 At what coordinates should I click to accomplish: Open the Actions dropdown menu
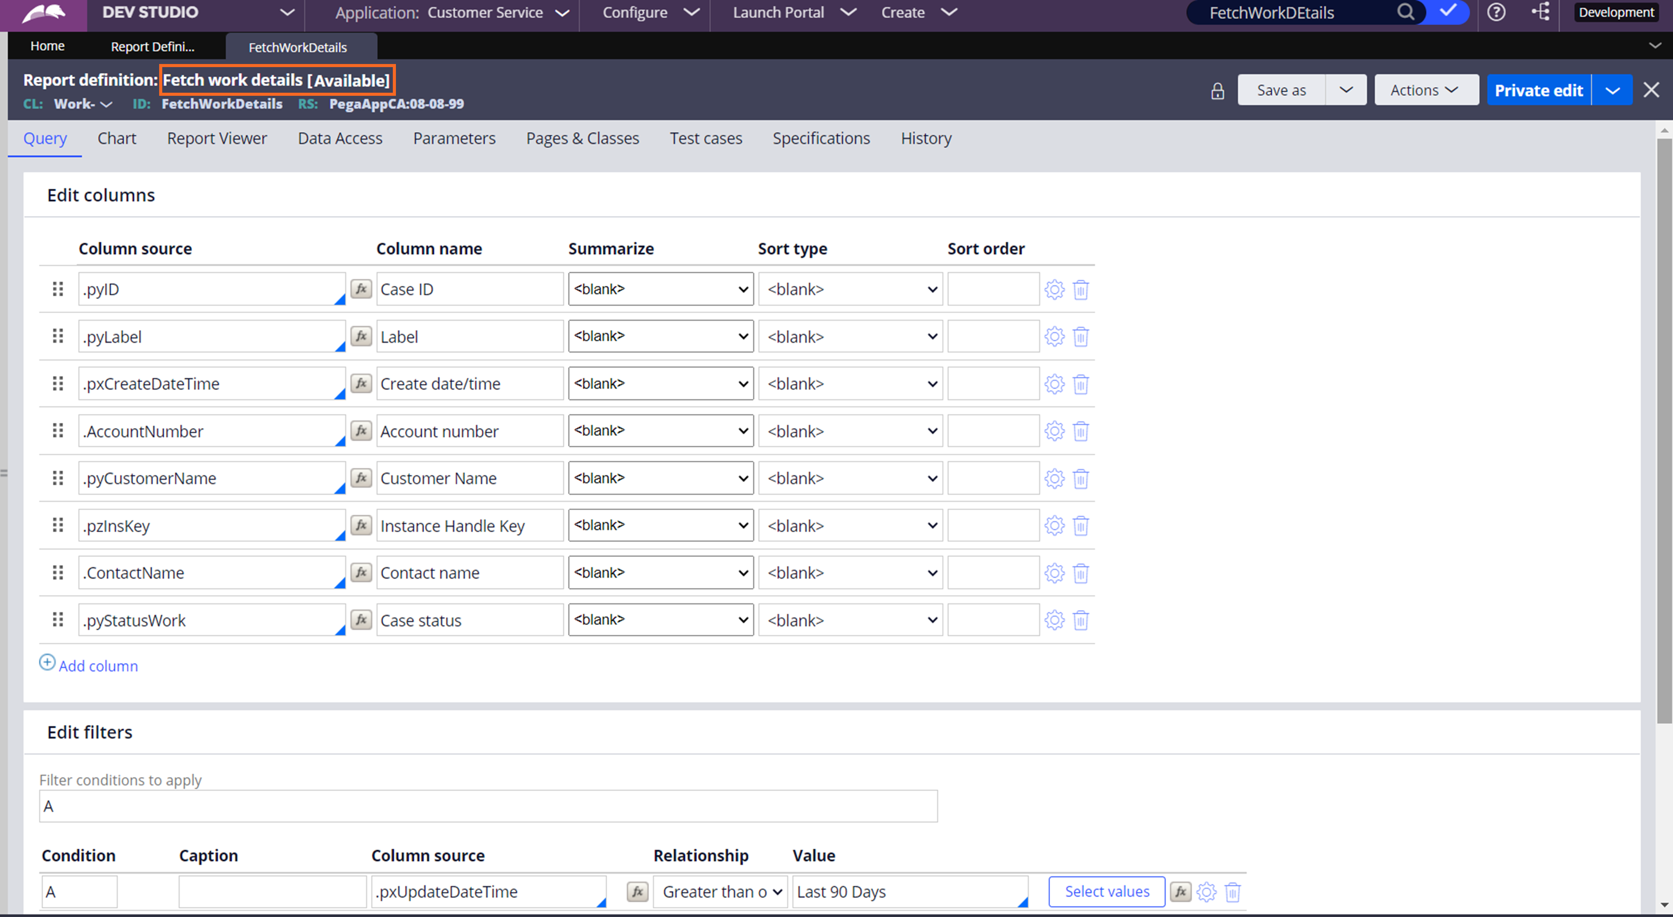point(1426,90)
